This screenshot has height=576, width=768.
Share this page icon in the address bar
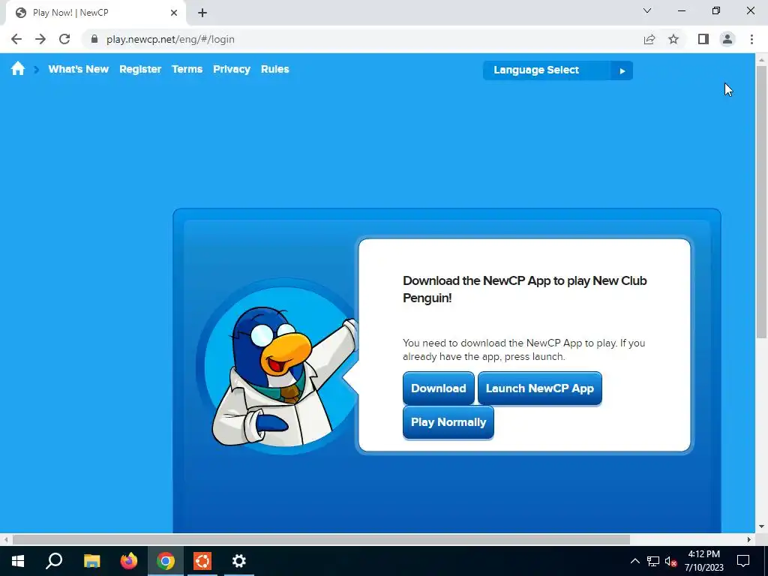(649, 39)
